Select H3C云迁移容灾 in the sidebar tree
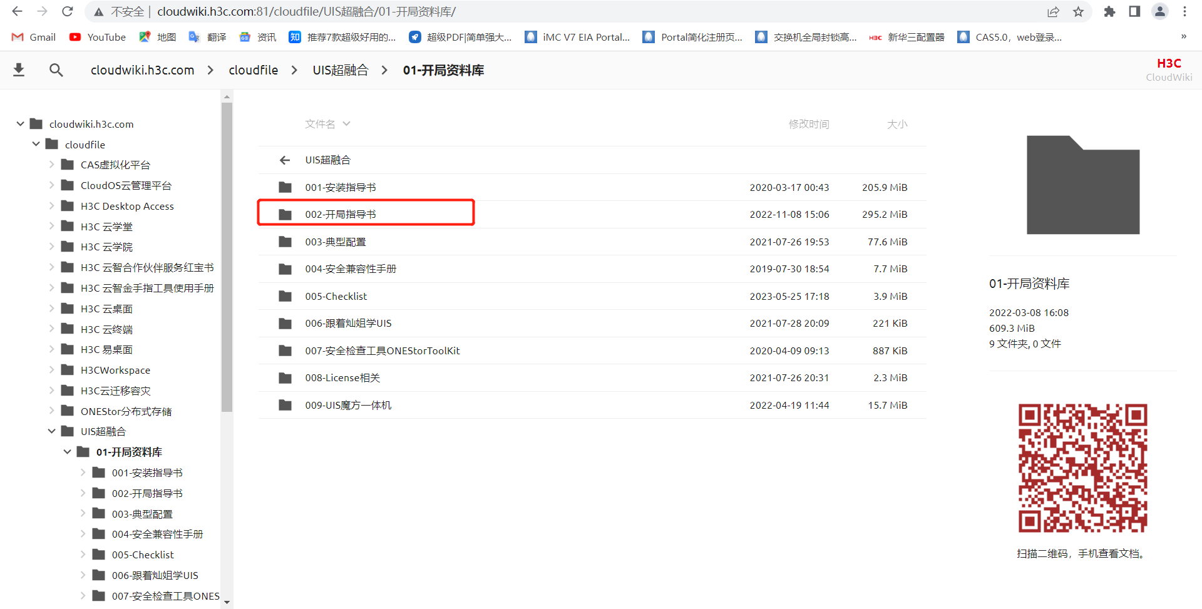 coord(116,391)
